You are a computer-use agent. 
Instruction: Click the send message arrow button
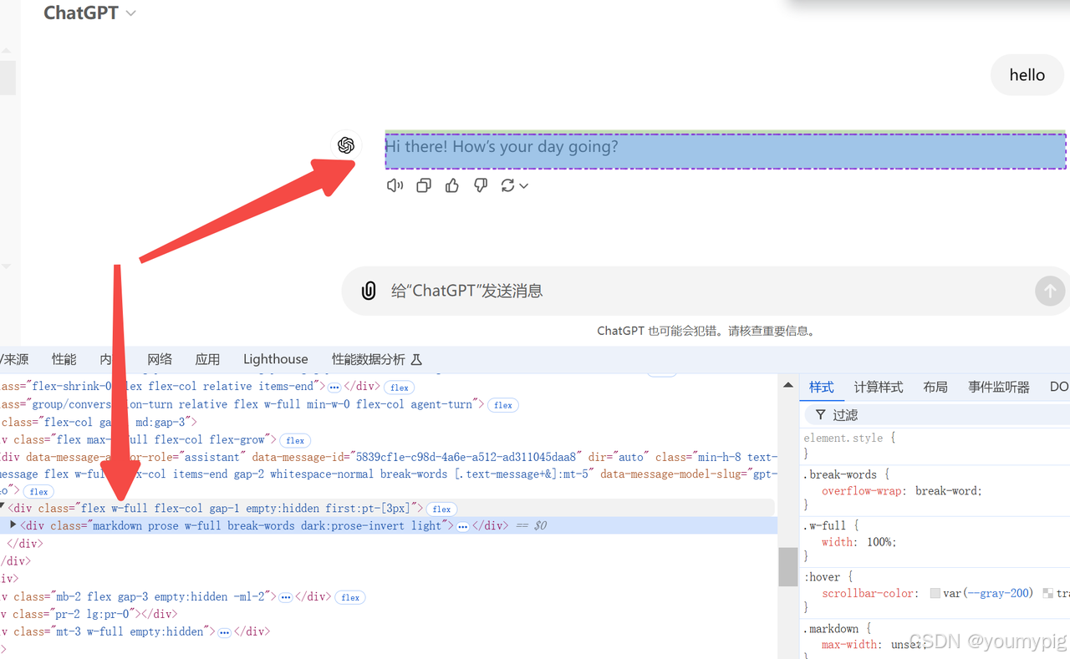pos(1050,291)
